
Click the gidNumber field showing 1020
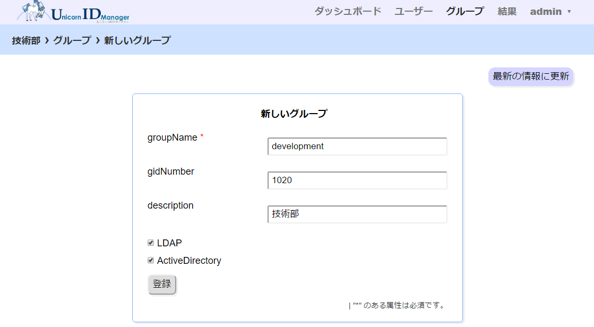point(357,180)
